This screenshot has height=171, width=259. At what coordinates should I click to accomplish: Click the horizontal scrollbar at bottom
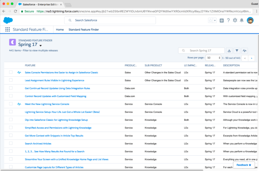102,170
